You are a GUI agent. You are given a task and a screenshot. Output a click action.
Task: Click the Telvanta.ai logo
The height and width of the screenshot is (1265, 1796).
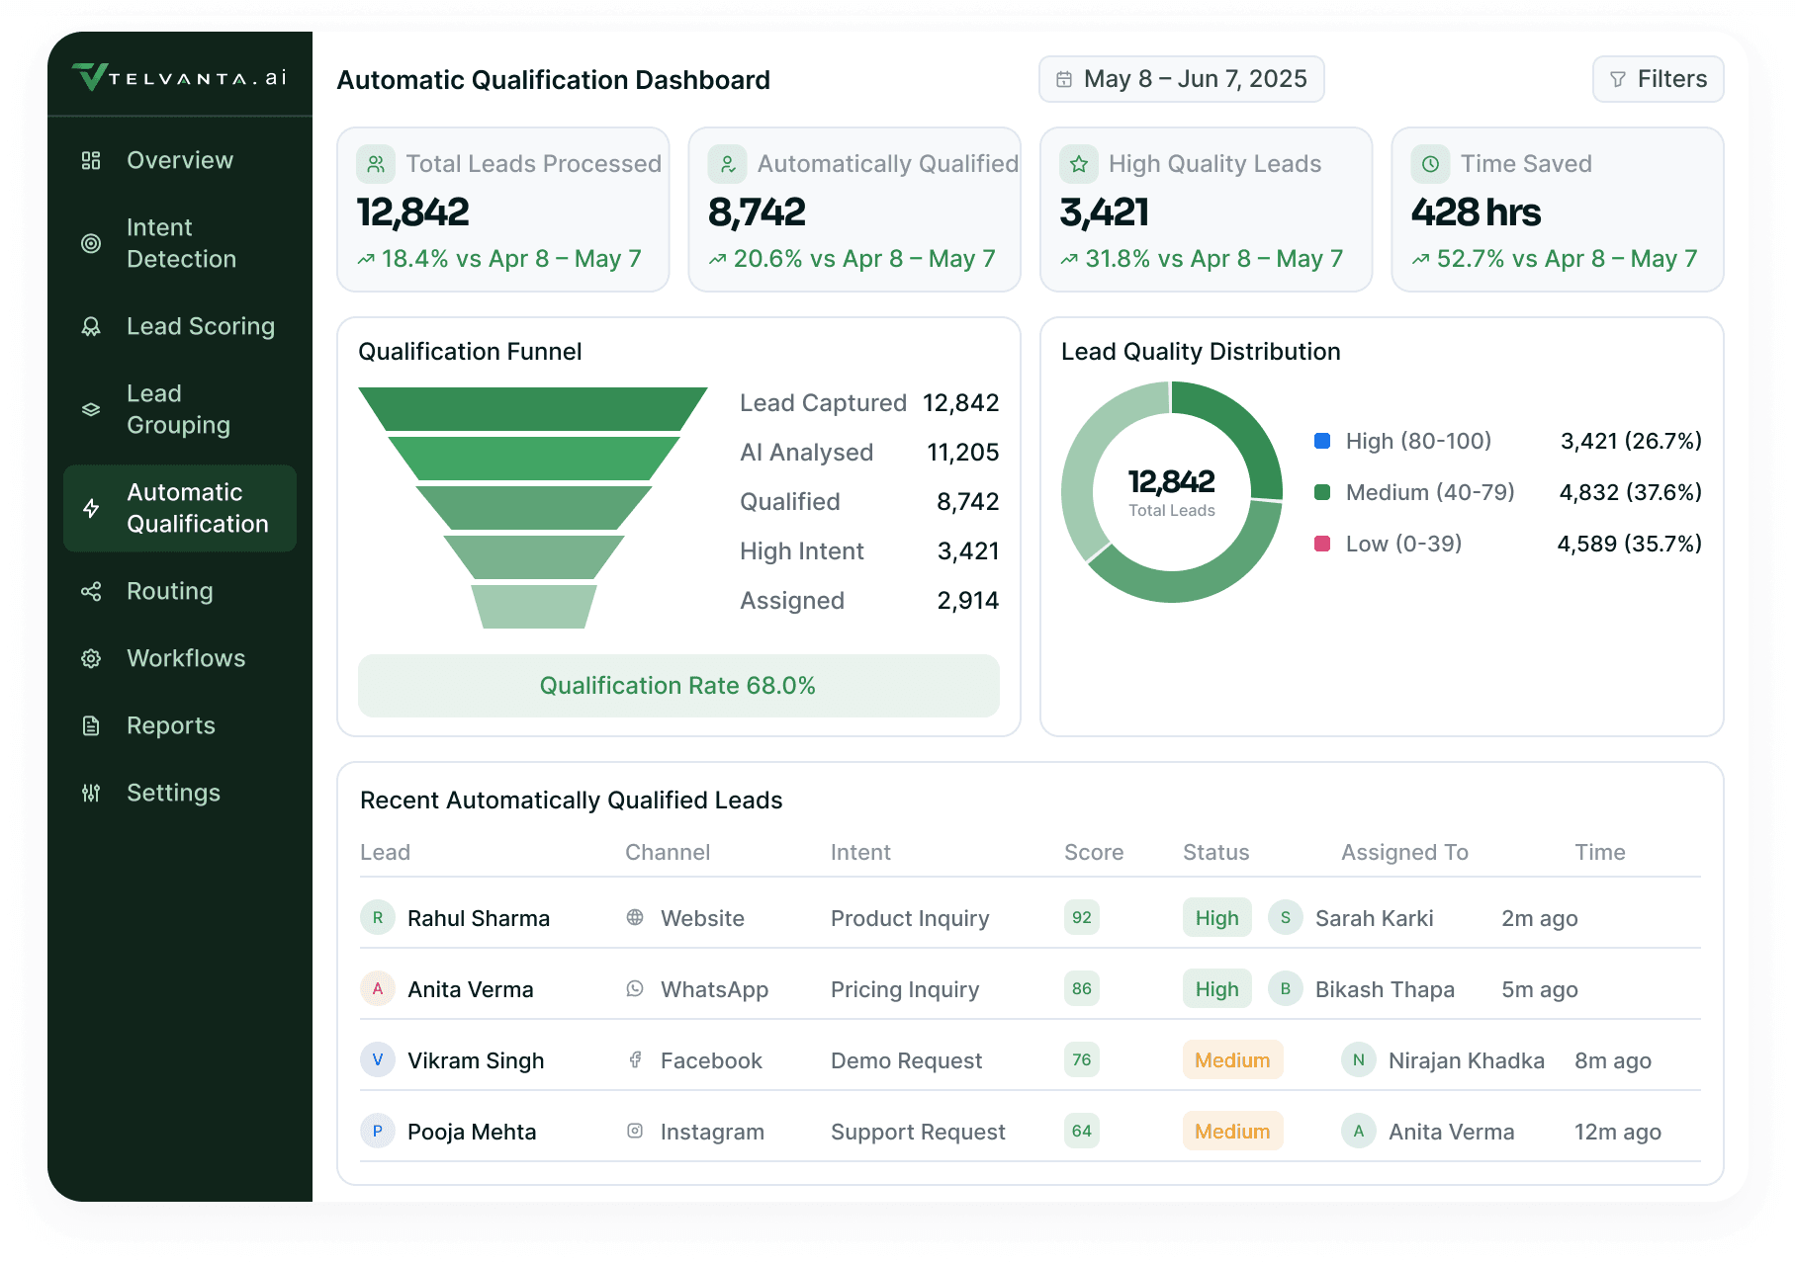[179, 77]
